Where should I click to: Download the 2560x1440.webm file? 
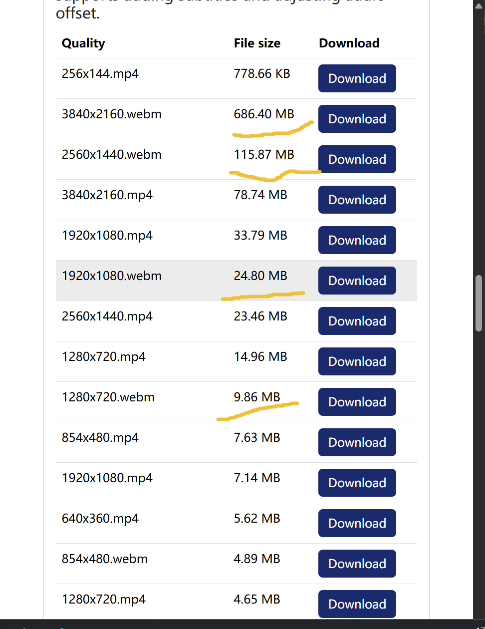tap(357, 159)
